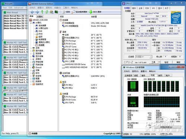Open Prime95 Test menu
This screenshot has width=186, height=139.
click(5, 8)
